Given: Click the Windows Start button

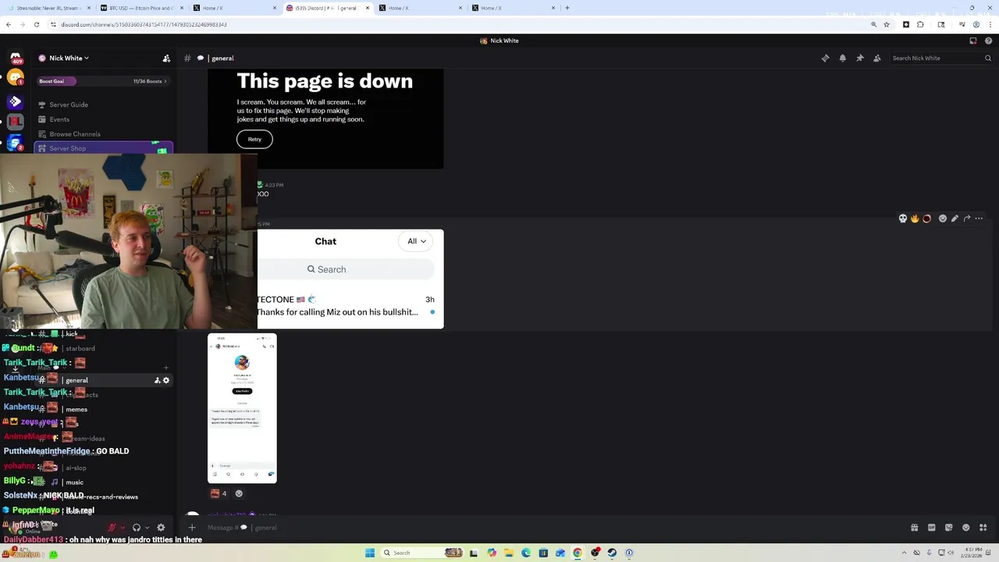Looking at the screenshot, I should tap(370, 553).
